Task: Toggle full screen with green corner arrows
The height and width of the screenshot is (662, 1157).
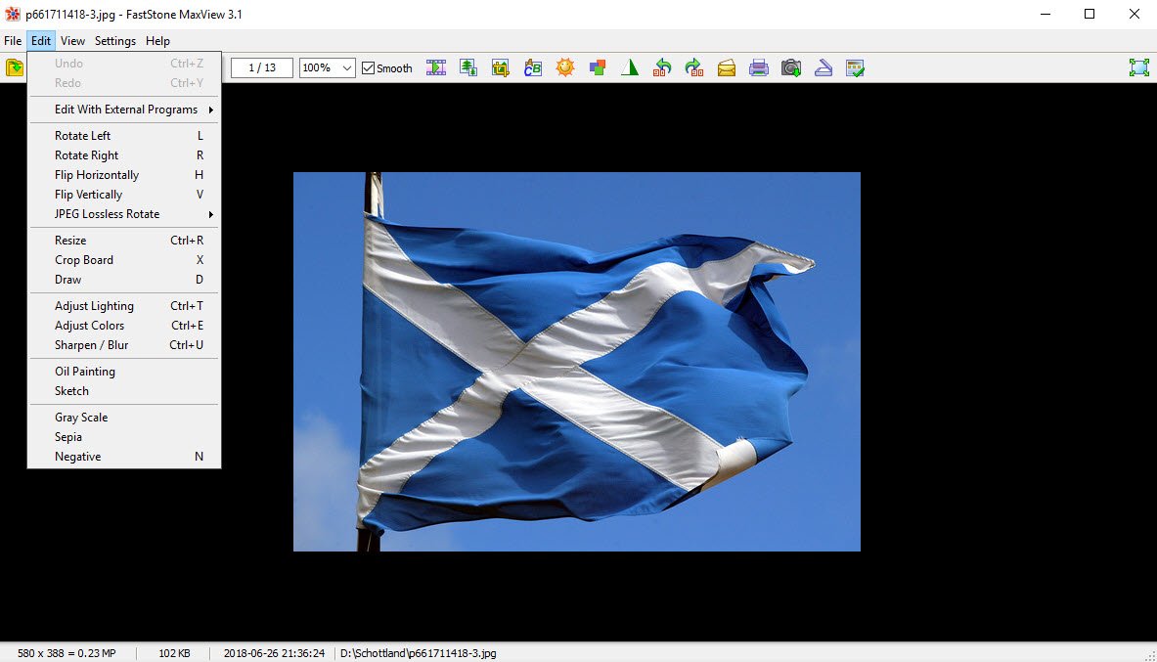Action: click(x=1139, y=67)
